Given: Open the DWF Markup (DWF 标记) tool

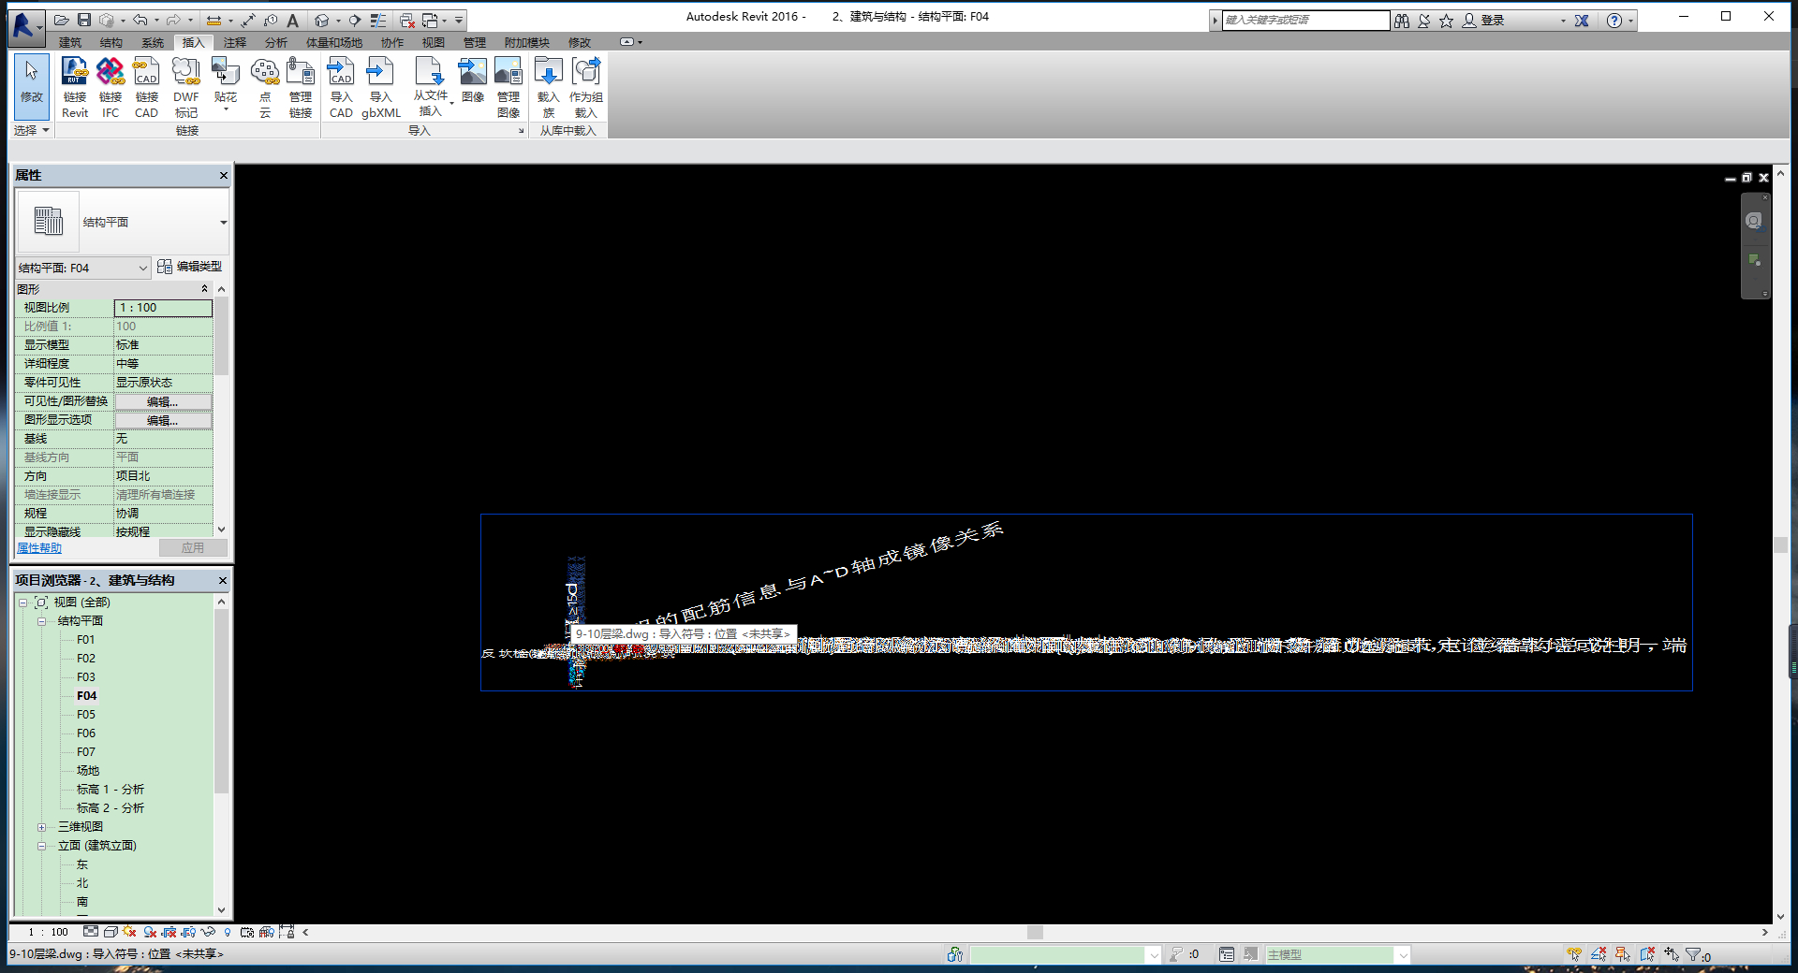Looking at the screenshot, I should (x=186, y=87).
